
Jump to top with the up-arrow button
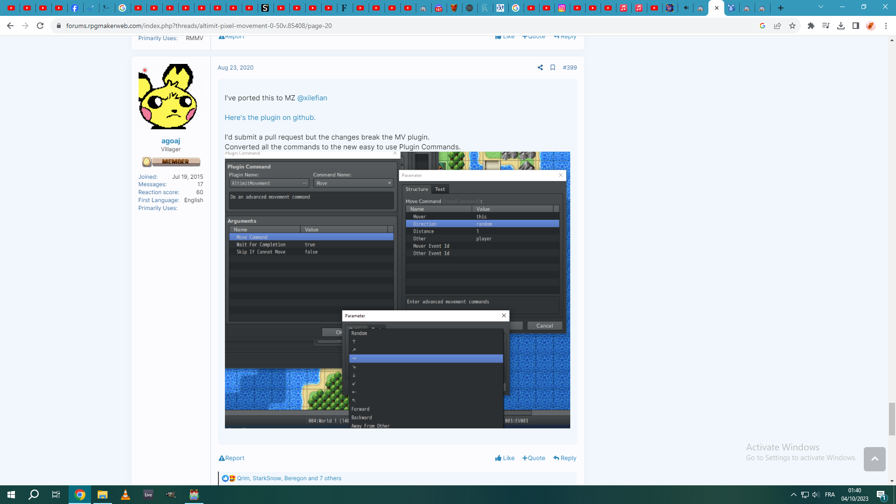point(875,459)
